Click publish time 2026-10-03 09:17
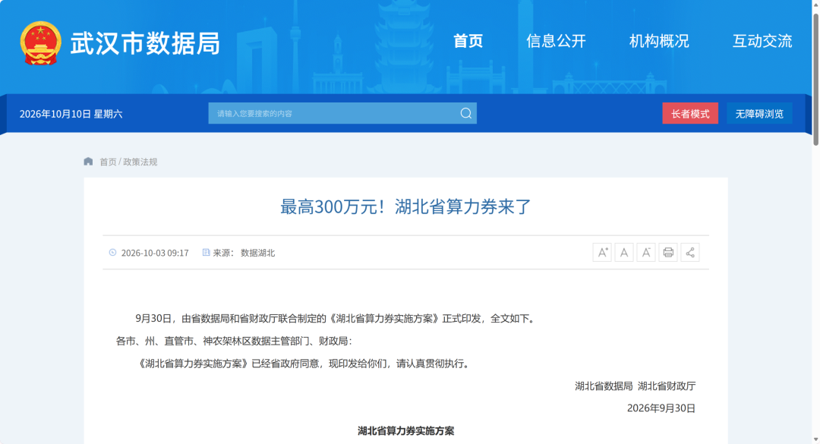 pyautogui.click(x=155, y=253)
